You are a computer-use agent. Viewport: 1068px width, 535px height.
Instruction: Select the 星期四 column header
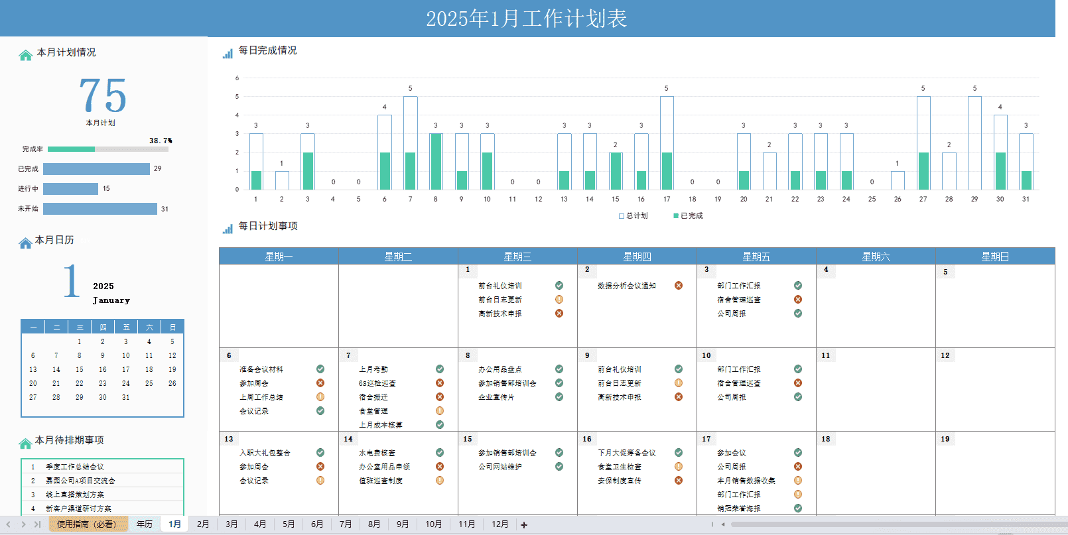pos(637,257)
